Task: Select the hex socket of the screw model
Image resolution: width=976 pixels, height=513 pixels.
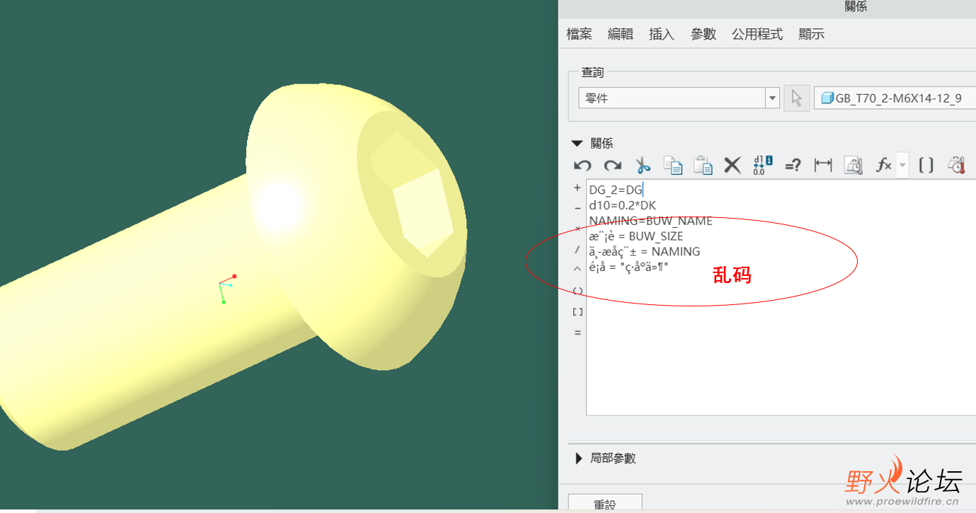Action: point(413,192)
